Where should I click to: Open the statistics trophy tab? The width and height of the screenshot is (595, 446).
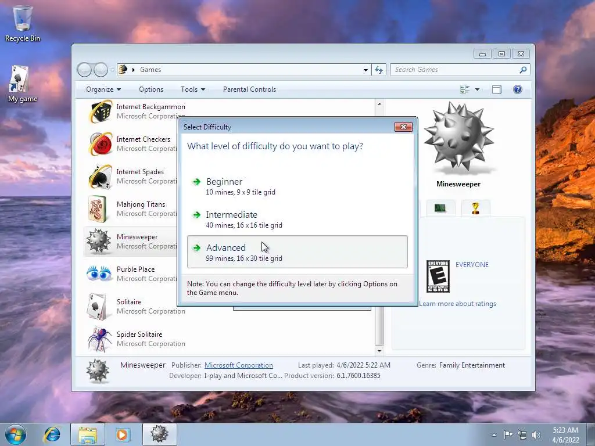tap(475, 208)
